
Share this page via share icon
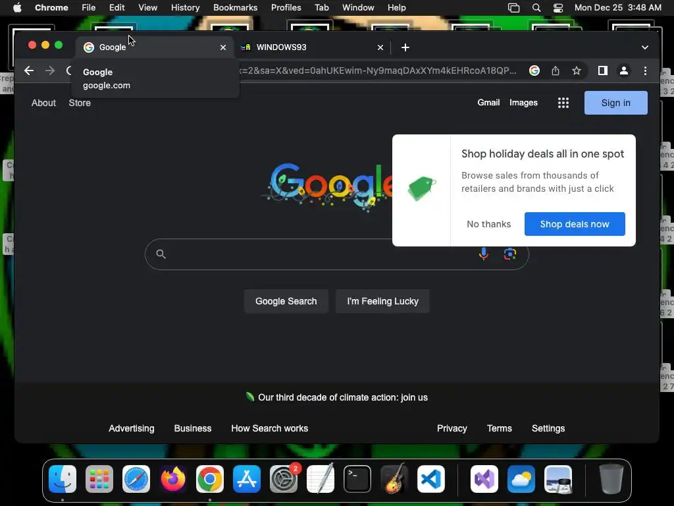(556, 70)
